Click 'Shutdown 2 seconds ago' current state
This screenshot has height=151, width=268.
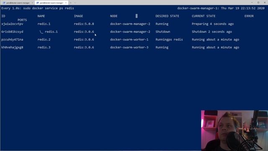coord(212,32)
